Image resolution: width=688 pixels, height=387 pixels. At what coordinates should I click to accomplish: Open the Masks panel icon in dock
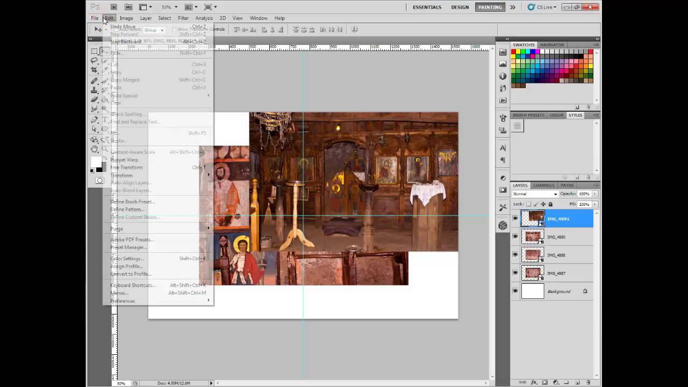[503, 190]
